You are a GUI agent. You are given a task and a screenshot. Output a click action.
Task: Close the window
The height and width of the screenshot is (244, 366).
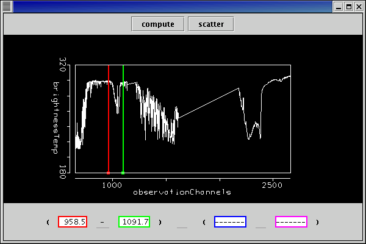359,7
